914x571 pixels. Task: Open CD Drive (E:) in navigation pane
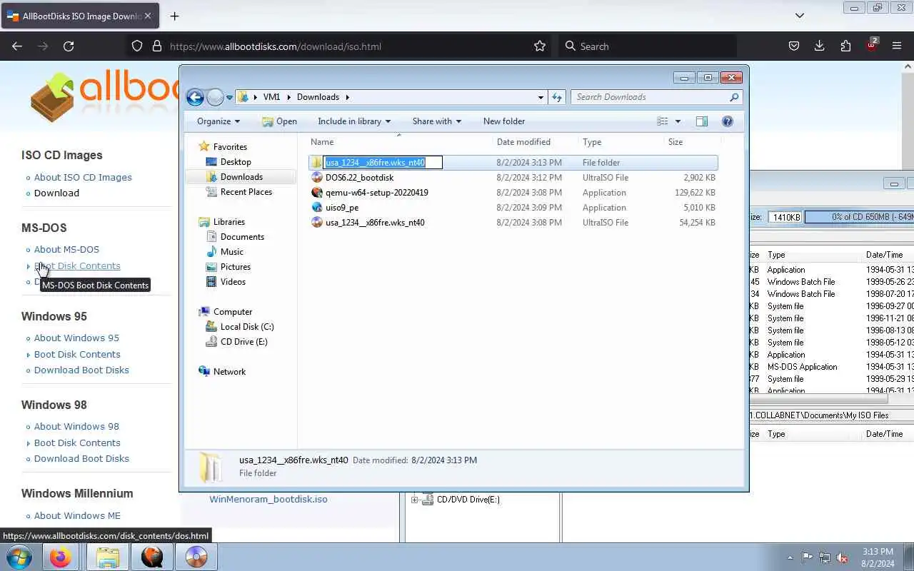point(244,342)
